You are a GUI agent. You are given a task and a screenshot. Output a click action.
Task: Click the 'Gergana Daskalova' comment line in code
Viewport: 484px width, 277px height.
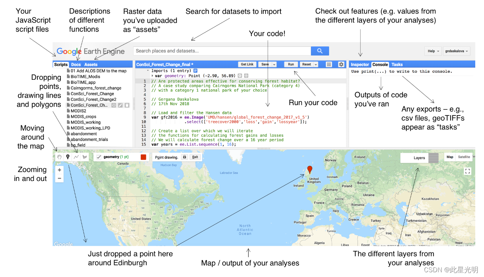[175, 99]
